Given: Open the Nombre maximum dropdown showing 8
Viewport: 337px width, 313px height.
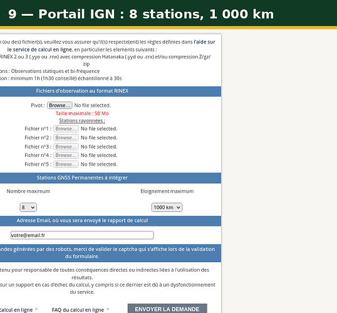Looking at the screenshot, I should [28, 207].
